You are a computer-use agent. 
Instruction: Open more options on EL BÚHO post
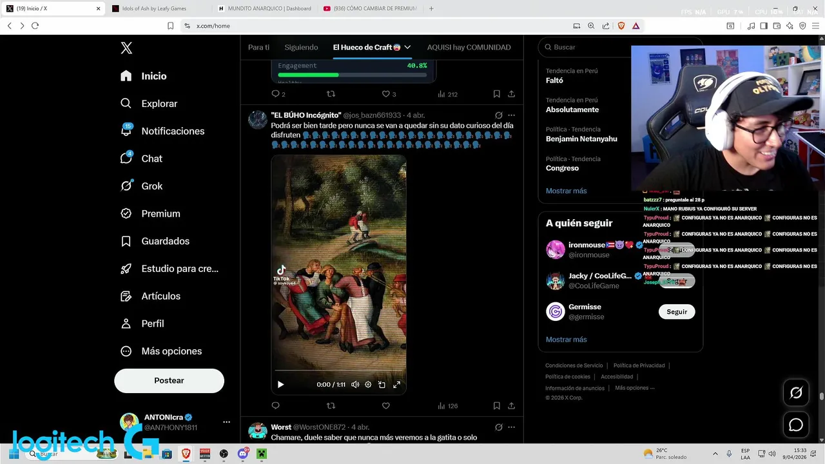click(511, 115)
